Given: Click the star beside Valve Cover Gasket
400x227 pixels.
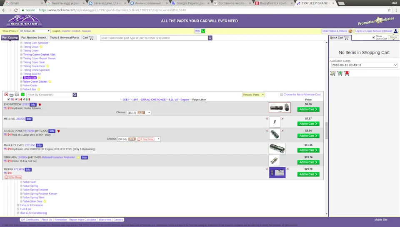Looking at the screenshot, I should point(50,82).
